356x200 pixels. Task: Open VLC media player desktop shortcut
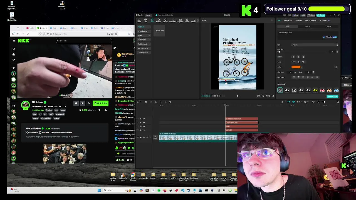123,176
